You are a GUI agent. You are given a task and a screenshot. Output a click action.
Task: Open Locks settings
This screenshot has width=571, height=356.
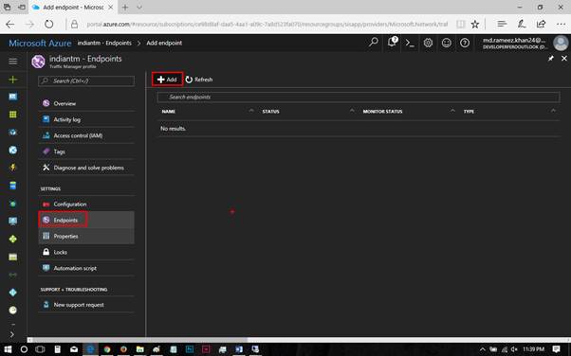tap(86, 252)
